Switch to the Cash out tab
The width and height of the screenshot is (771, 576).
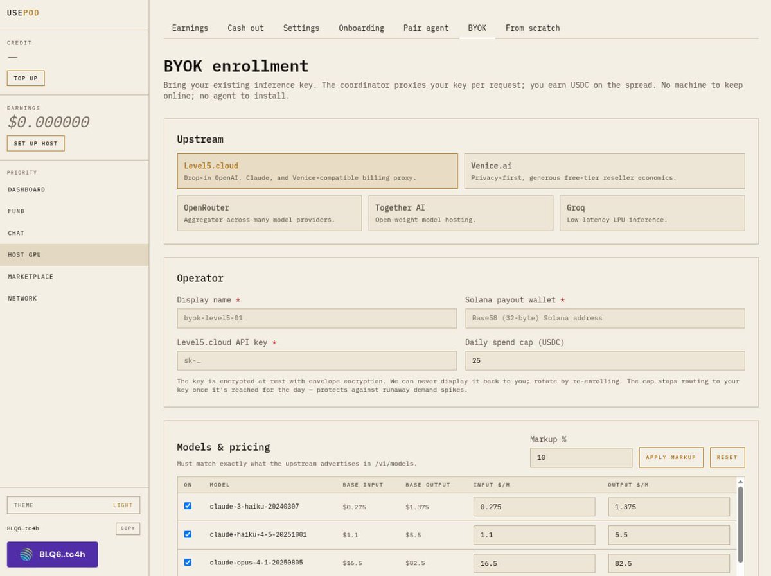(245, 28)
